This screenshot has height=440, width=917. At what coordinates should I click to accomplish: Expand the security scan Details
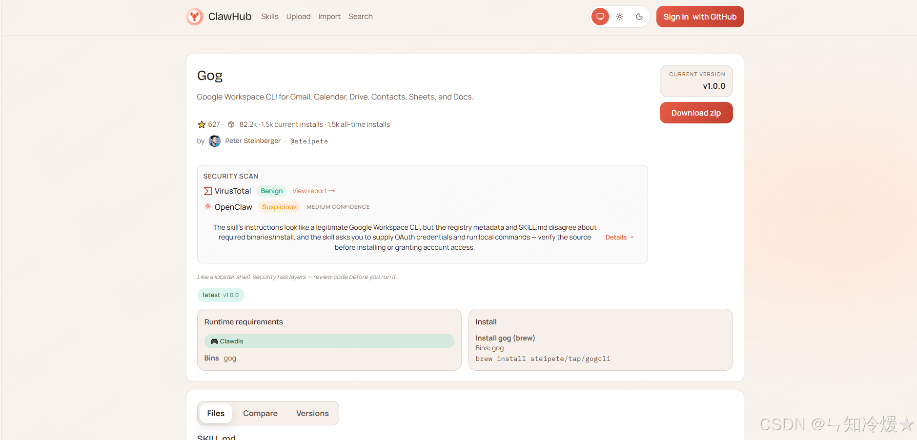point(619,238)
